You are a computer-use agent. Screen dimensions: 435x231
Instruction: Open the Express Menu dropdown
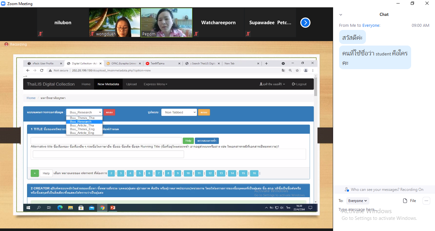point(155,84)
